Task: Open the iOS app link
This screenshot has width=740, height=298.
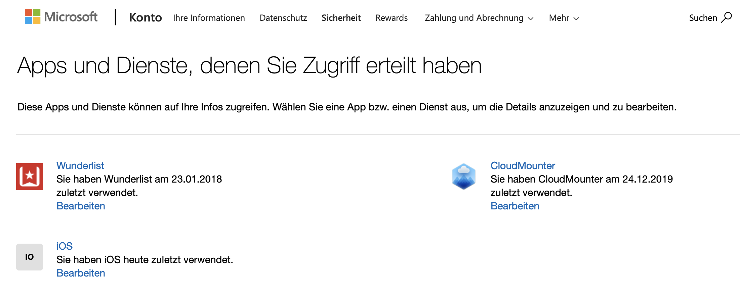Action: coord(65,246)
